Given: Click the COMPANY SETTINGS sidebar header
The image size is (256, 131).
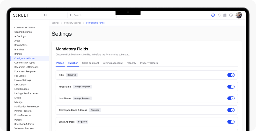Looking at the screenshot, I should [25, 28].
